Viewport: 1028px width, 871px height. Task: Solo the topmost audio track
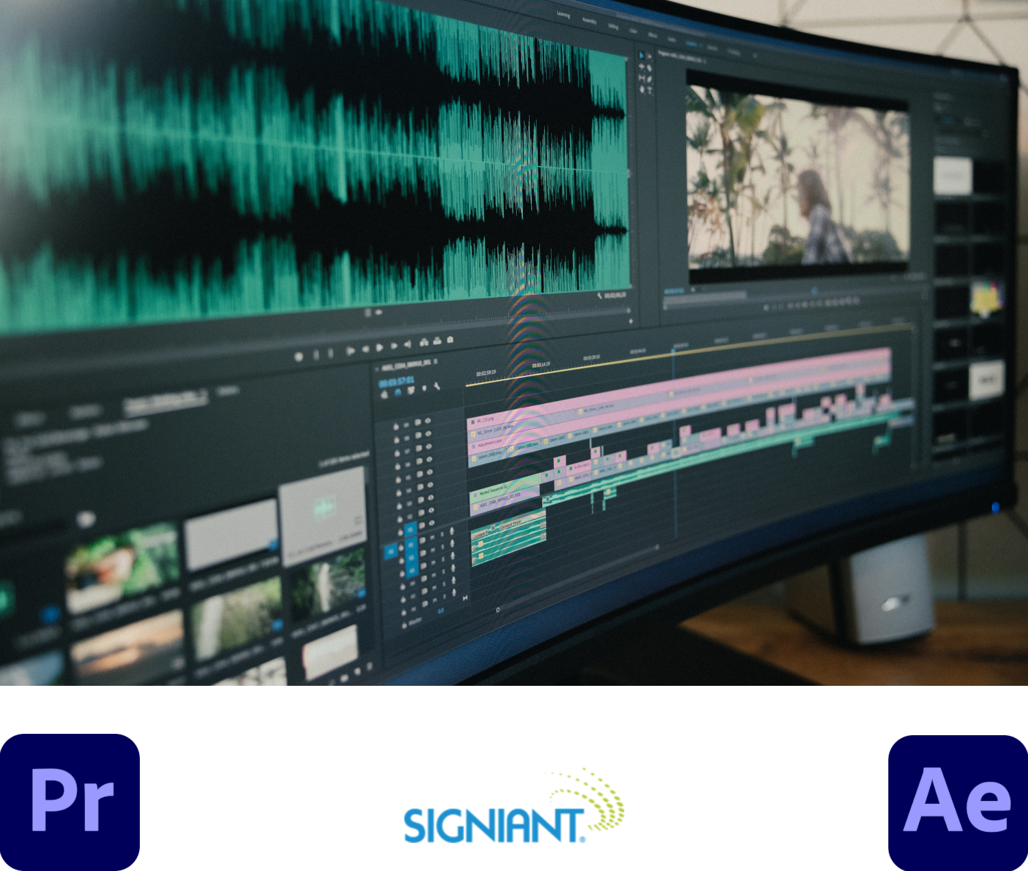tap(442, 534)
